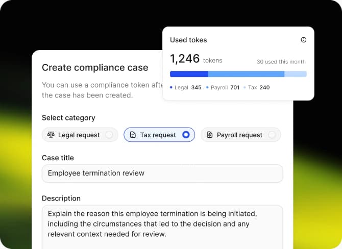Click the dark blue Legal segment of token bar
Screen dimensions: 342x249
point(189,74)
